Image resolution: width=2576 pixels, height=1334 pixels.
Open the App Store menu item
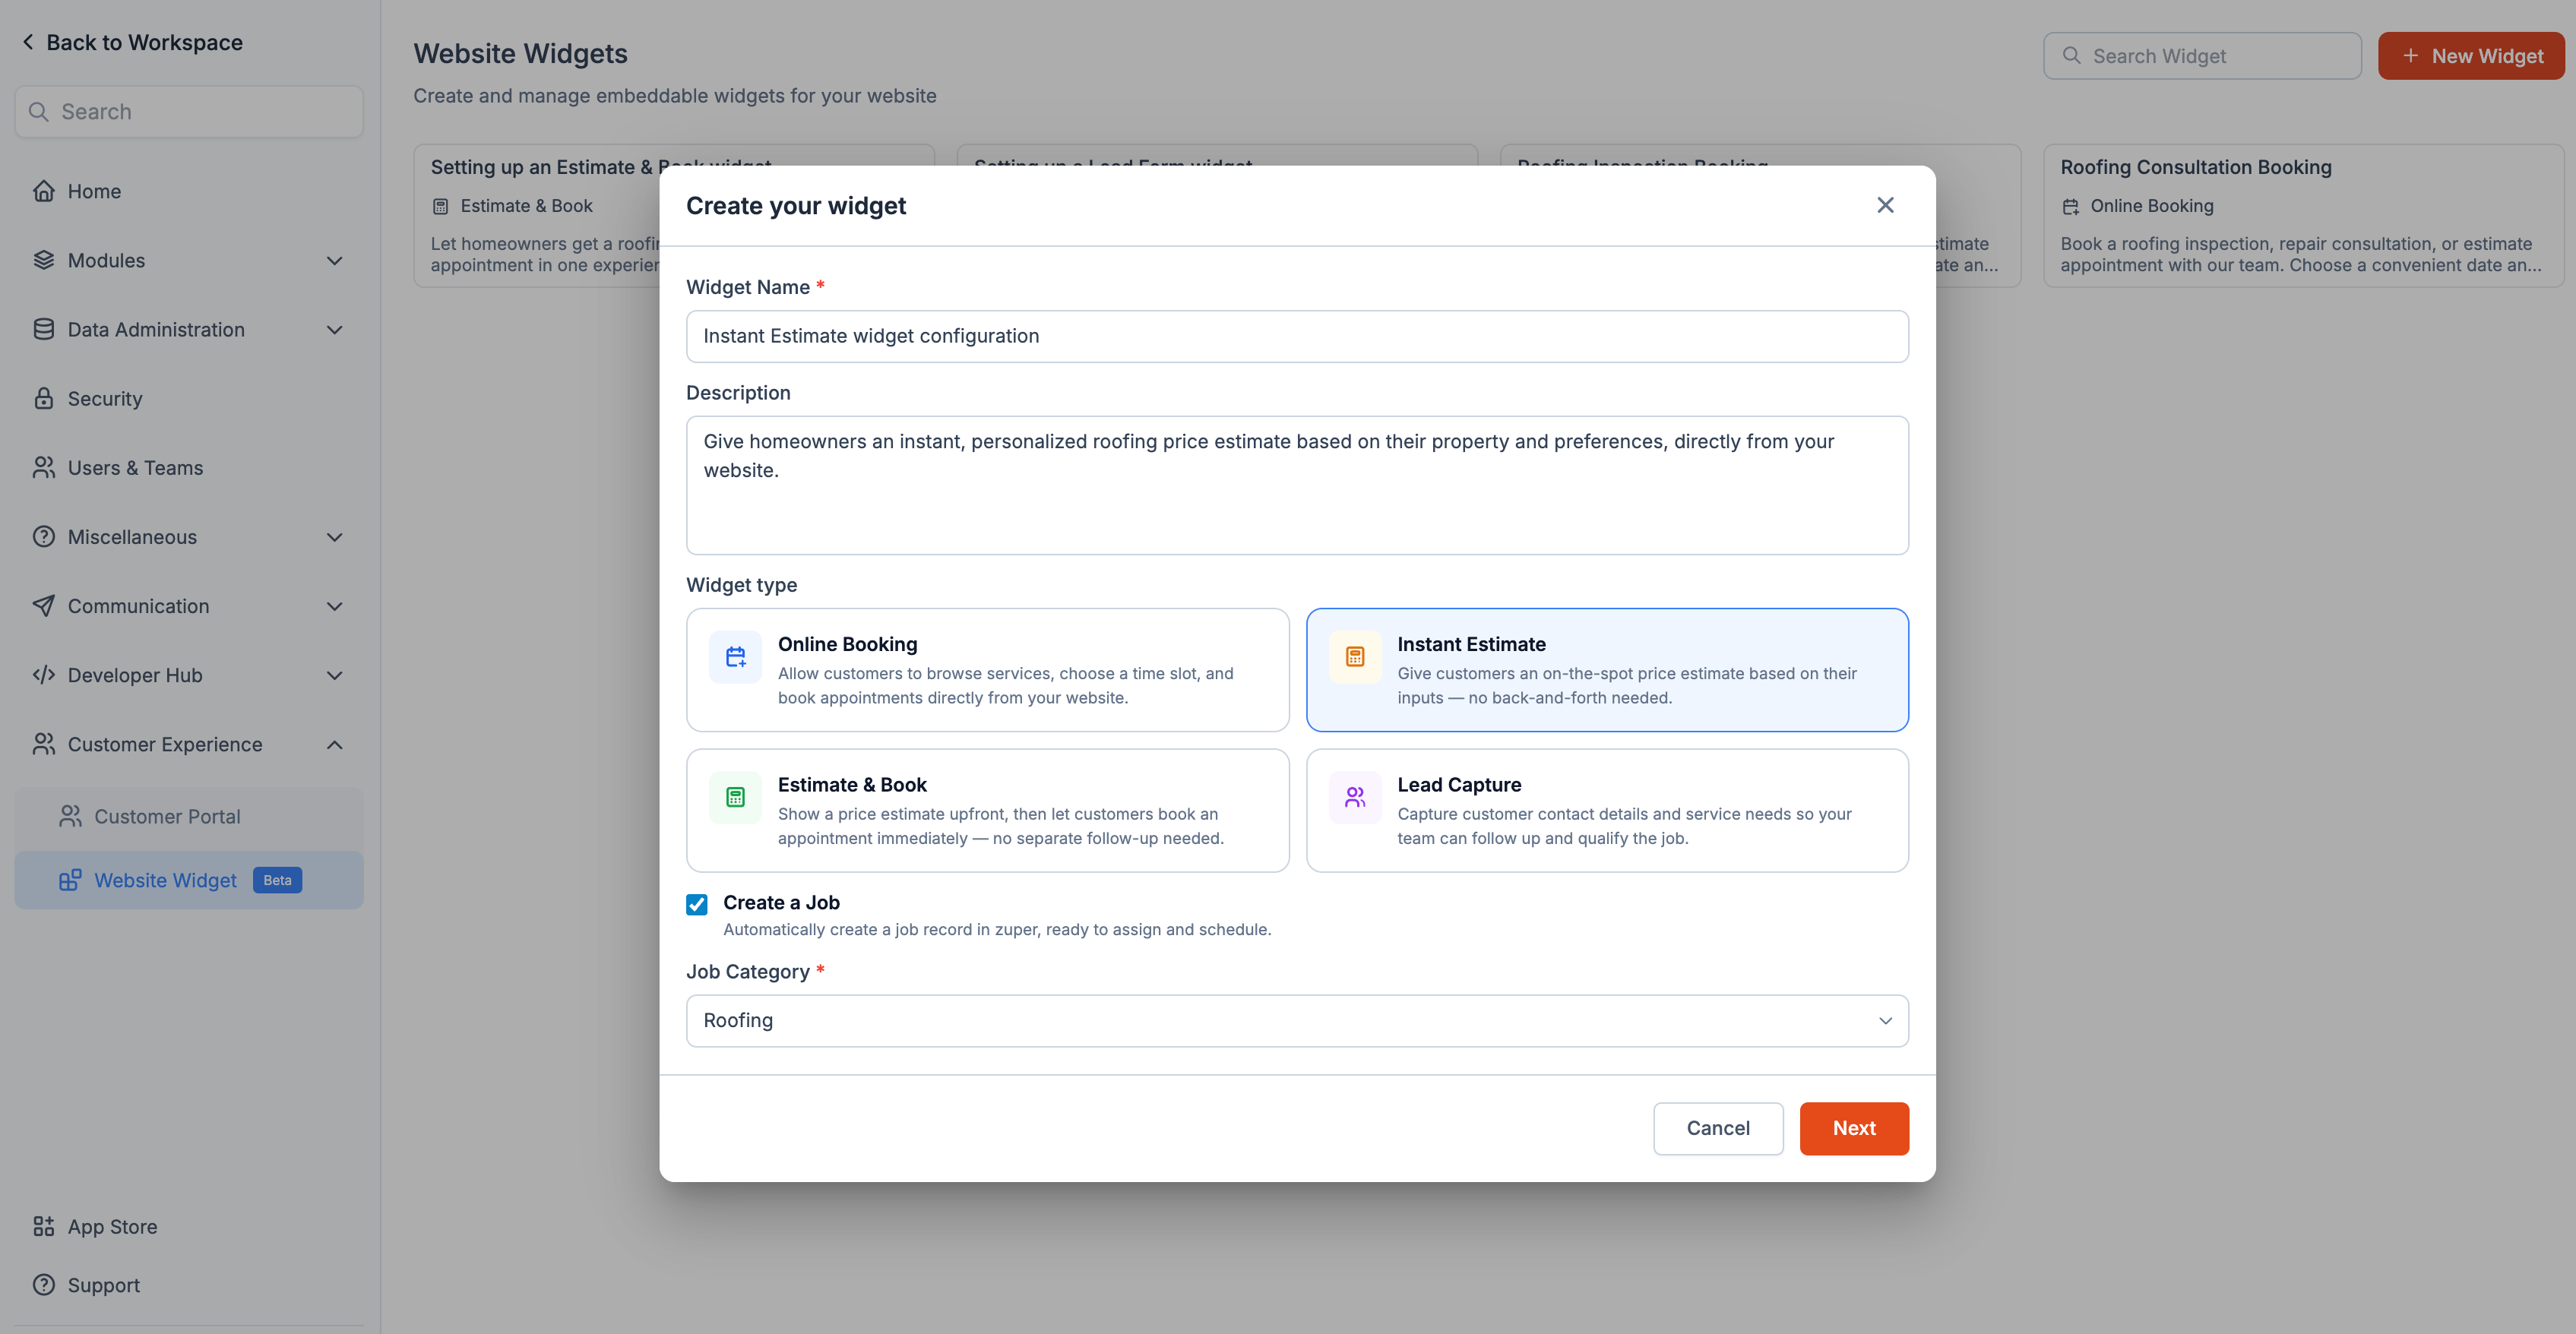coord(189,1226)
